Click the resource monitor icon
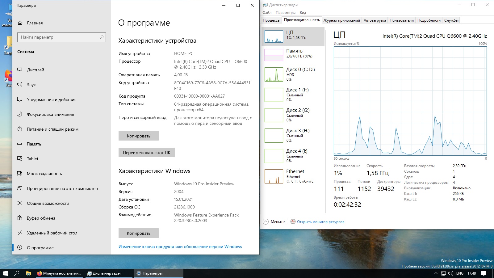The image size is (494, 278). pyautogui.click(x=293, y=222)
